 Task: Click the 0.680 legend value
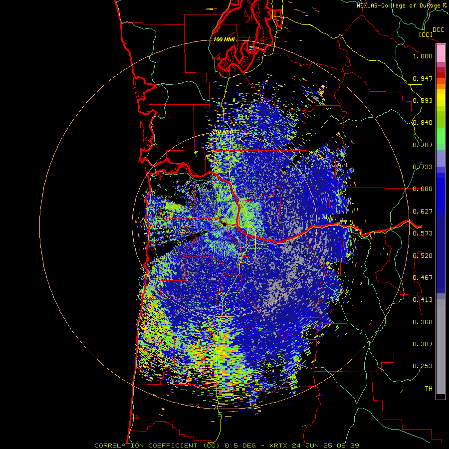pos(423,189)
